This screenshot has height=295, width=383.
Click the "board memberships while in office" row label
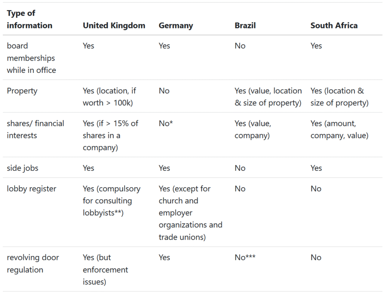tap(31, 58)
